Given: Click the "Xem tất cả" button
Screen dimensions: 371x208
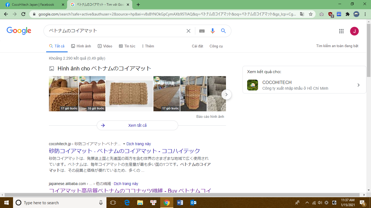Looking at the screenshot, I should [x=137, y=125].
